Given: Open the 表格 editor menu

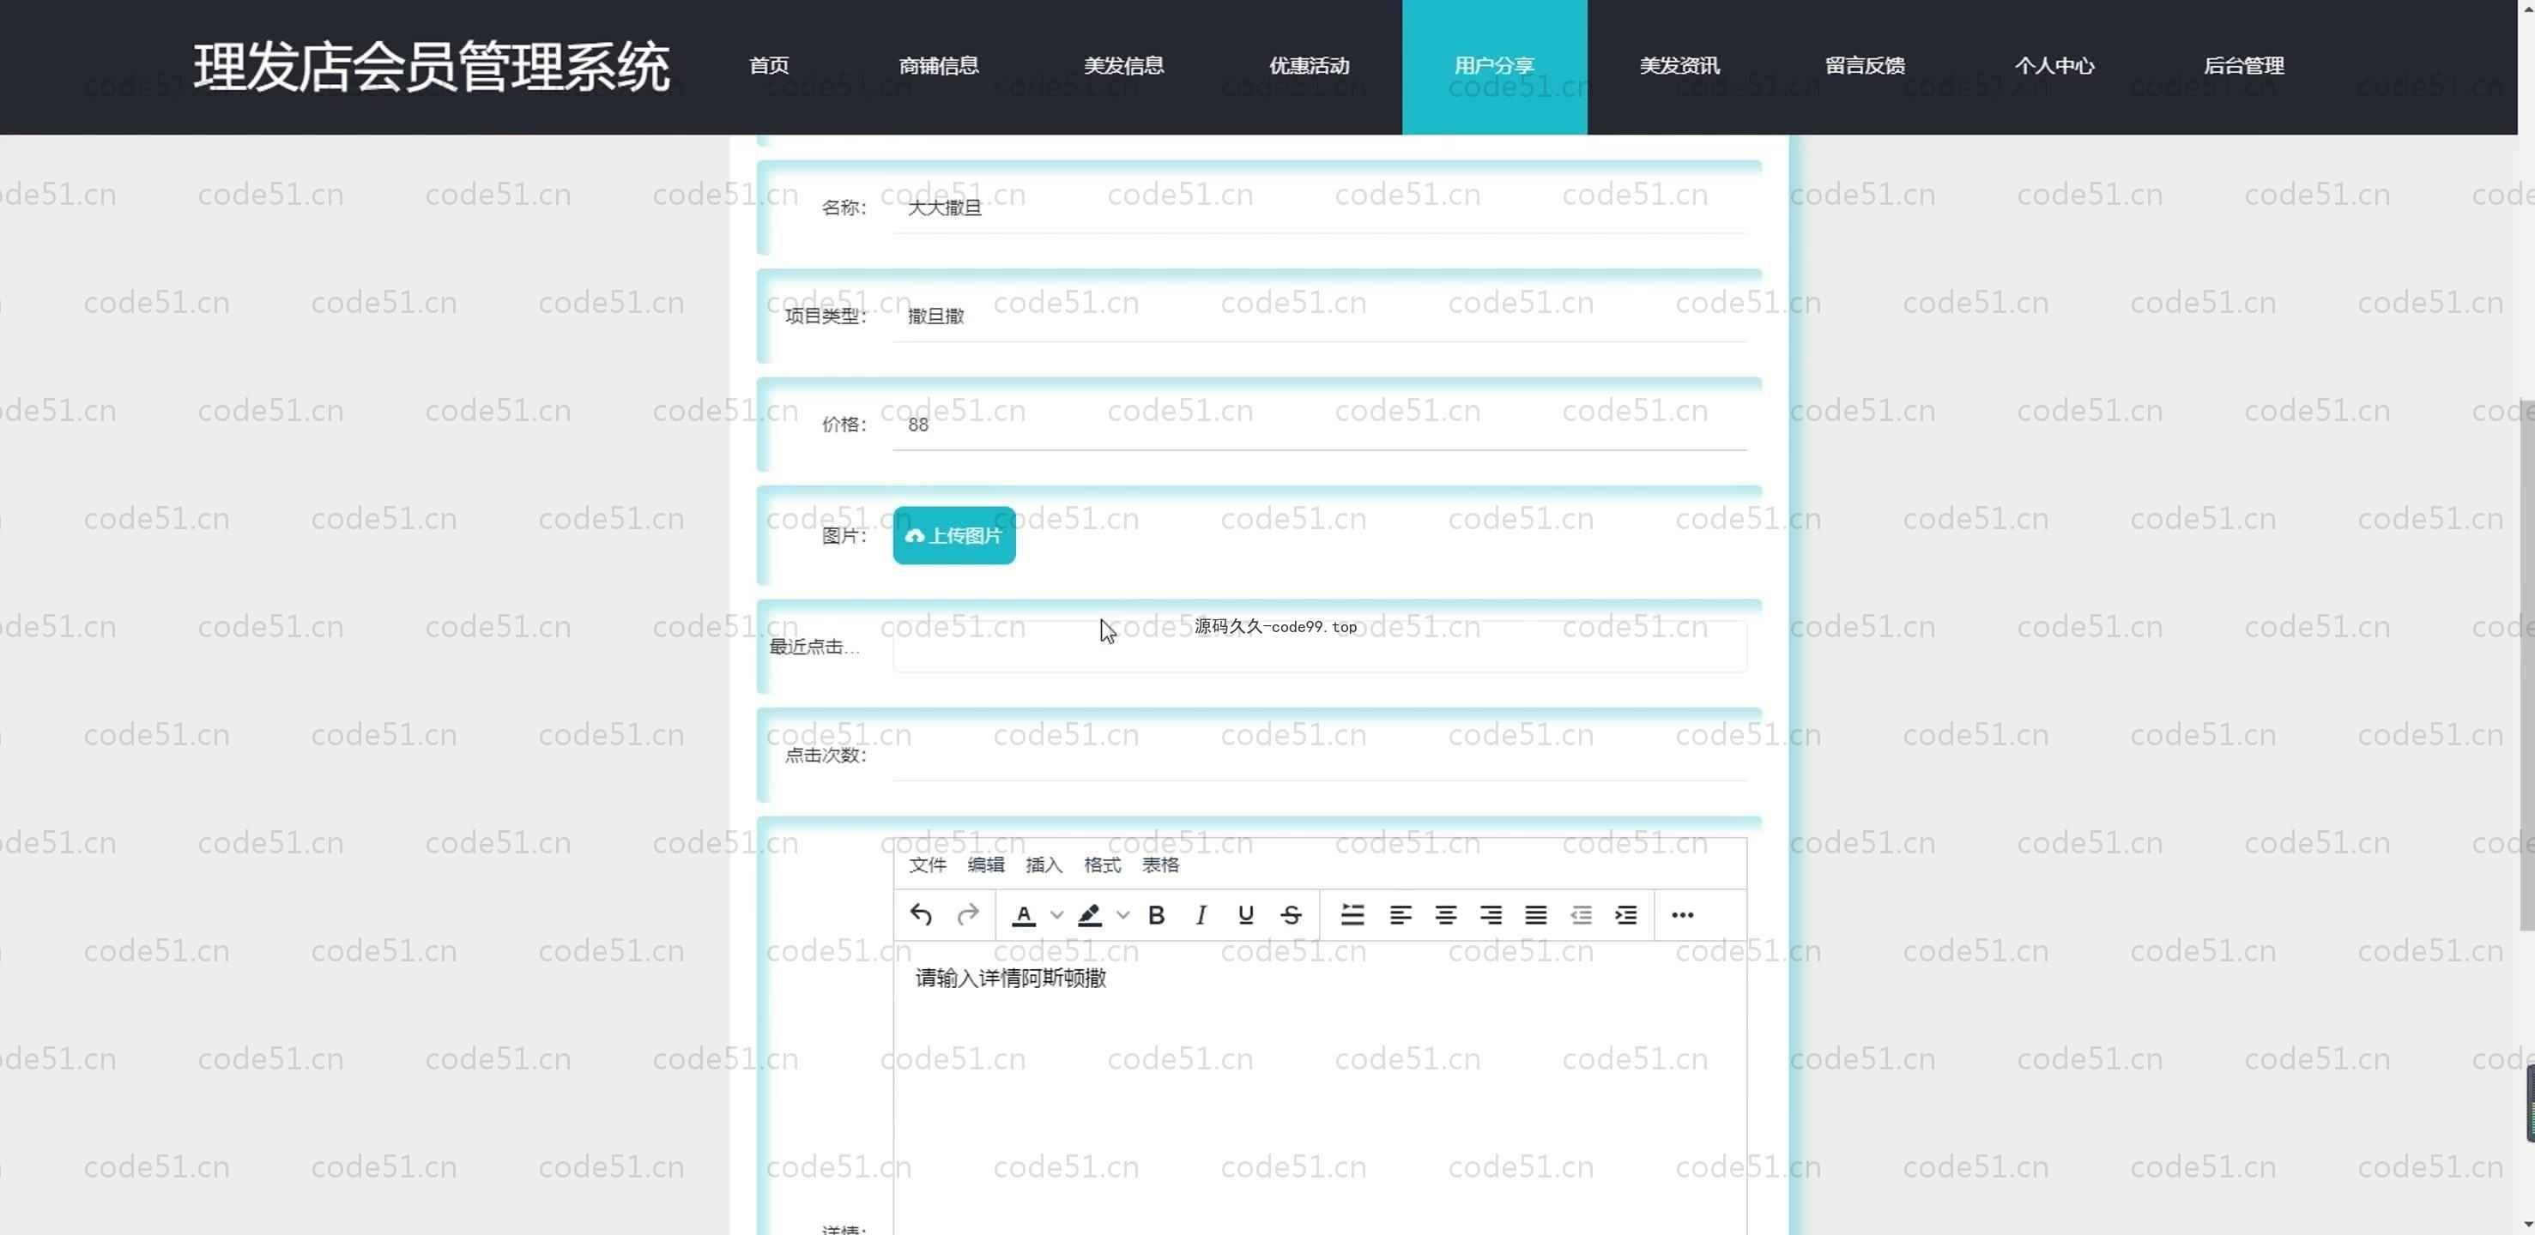Looking at the screenshot, I should click(x=1160, y=865).
